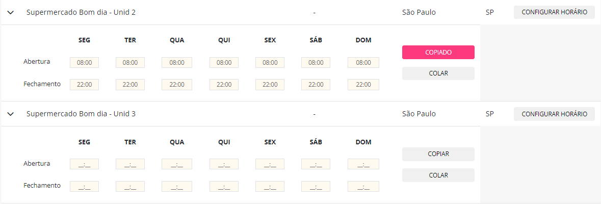
Task: Click Configurar Horário for Unid 3
Action: coord(554,114)
